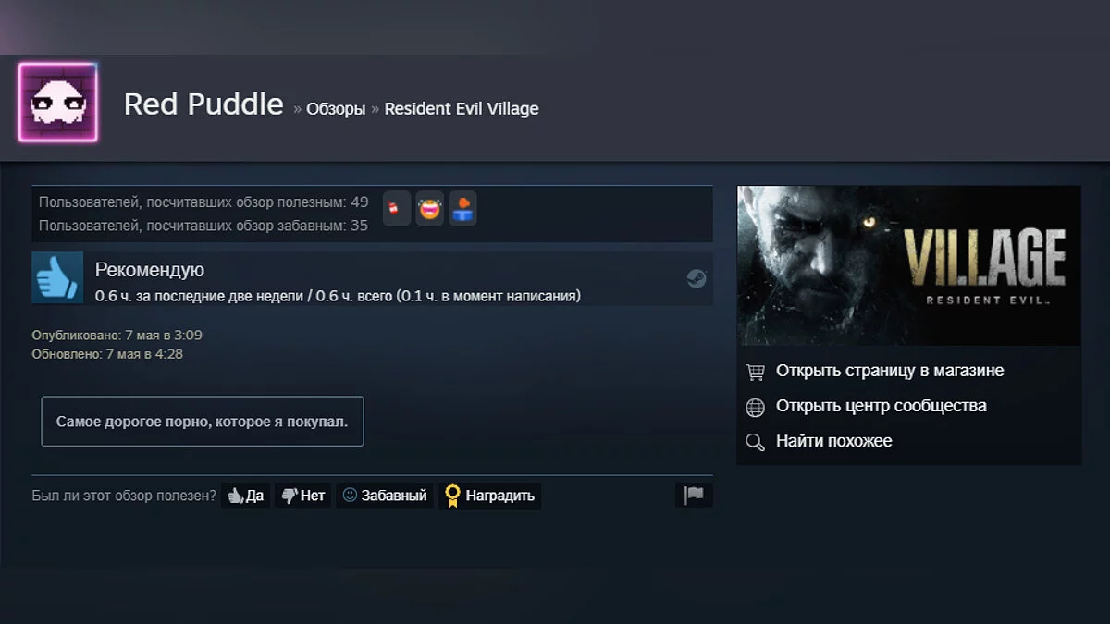Click the globe icon for community hub
The width and height of the screenshot is (1110, 624).
(x=756, y=407)
